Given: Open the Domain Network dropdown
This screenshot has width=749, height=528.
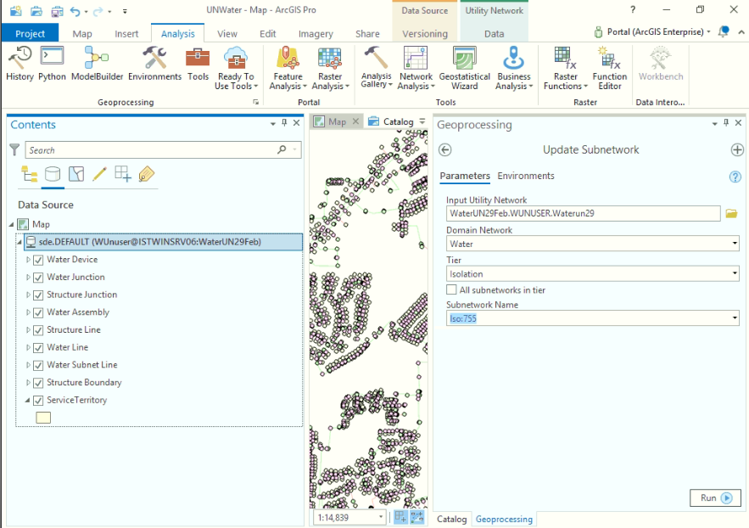Looking at the screenshot, I should pos(735,244).
